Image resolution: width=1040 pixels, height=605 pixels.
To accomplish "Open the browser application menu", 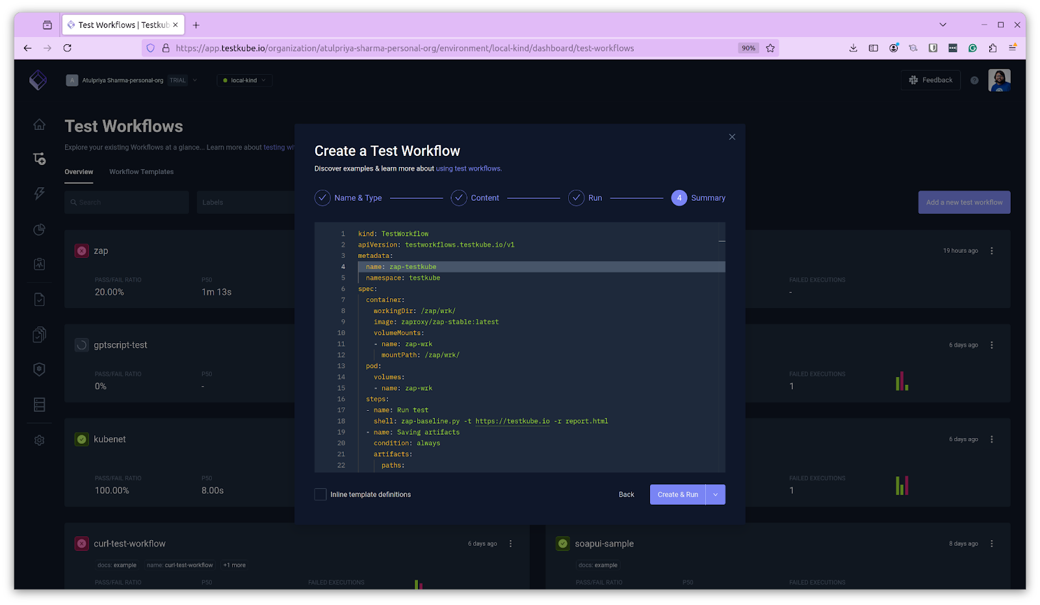I will pos(1013,48).
